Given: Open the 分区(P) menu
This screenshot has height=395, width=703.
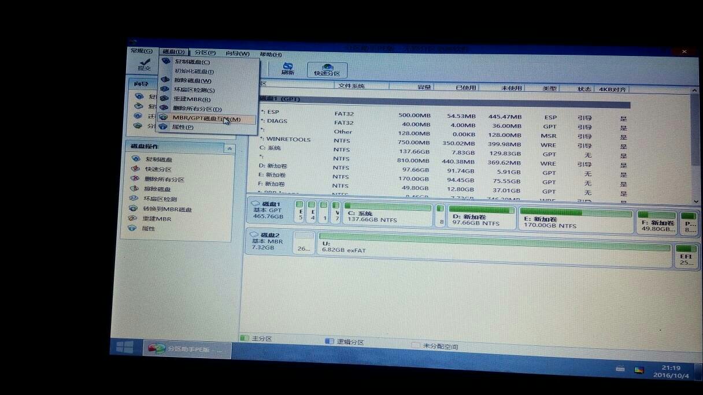Looking at the screenshot, I should pyautogui.click(x=205, y=53).
